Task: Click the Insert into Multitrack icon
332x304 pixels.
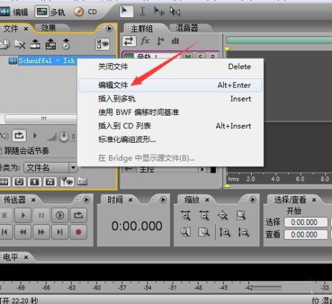Action: (x=50, y=44)
